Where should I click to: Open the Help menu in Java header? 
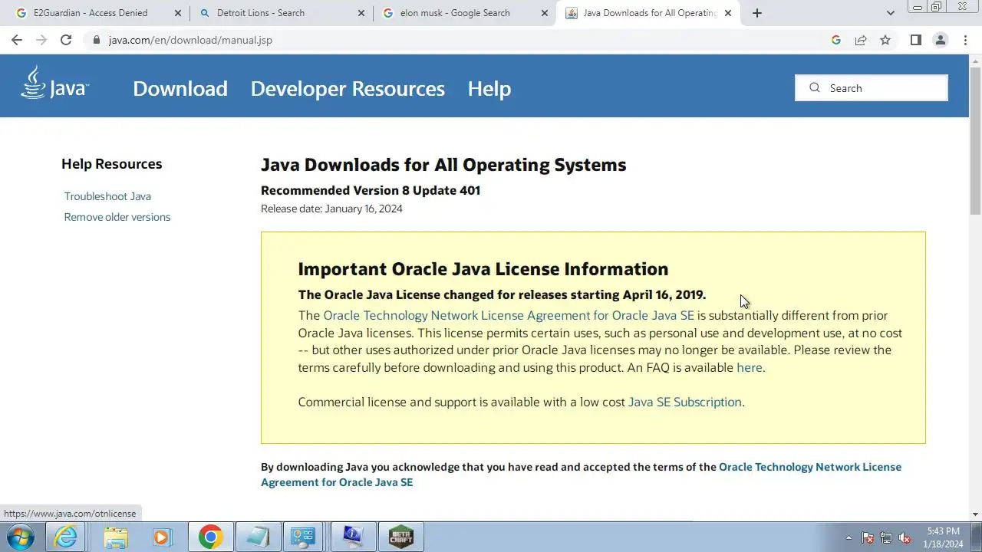(x=489, y=88)
